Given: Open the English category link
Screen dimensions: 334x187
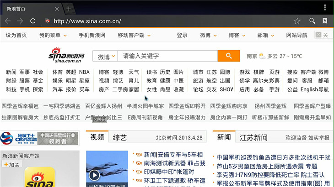Looking at the screenshot, I should click(x=309, y=89).
